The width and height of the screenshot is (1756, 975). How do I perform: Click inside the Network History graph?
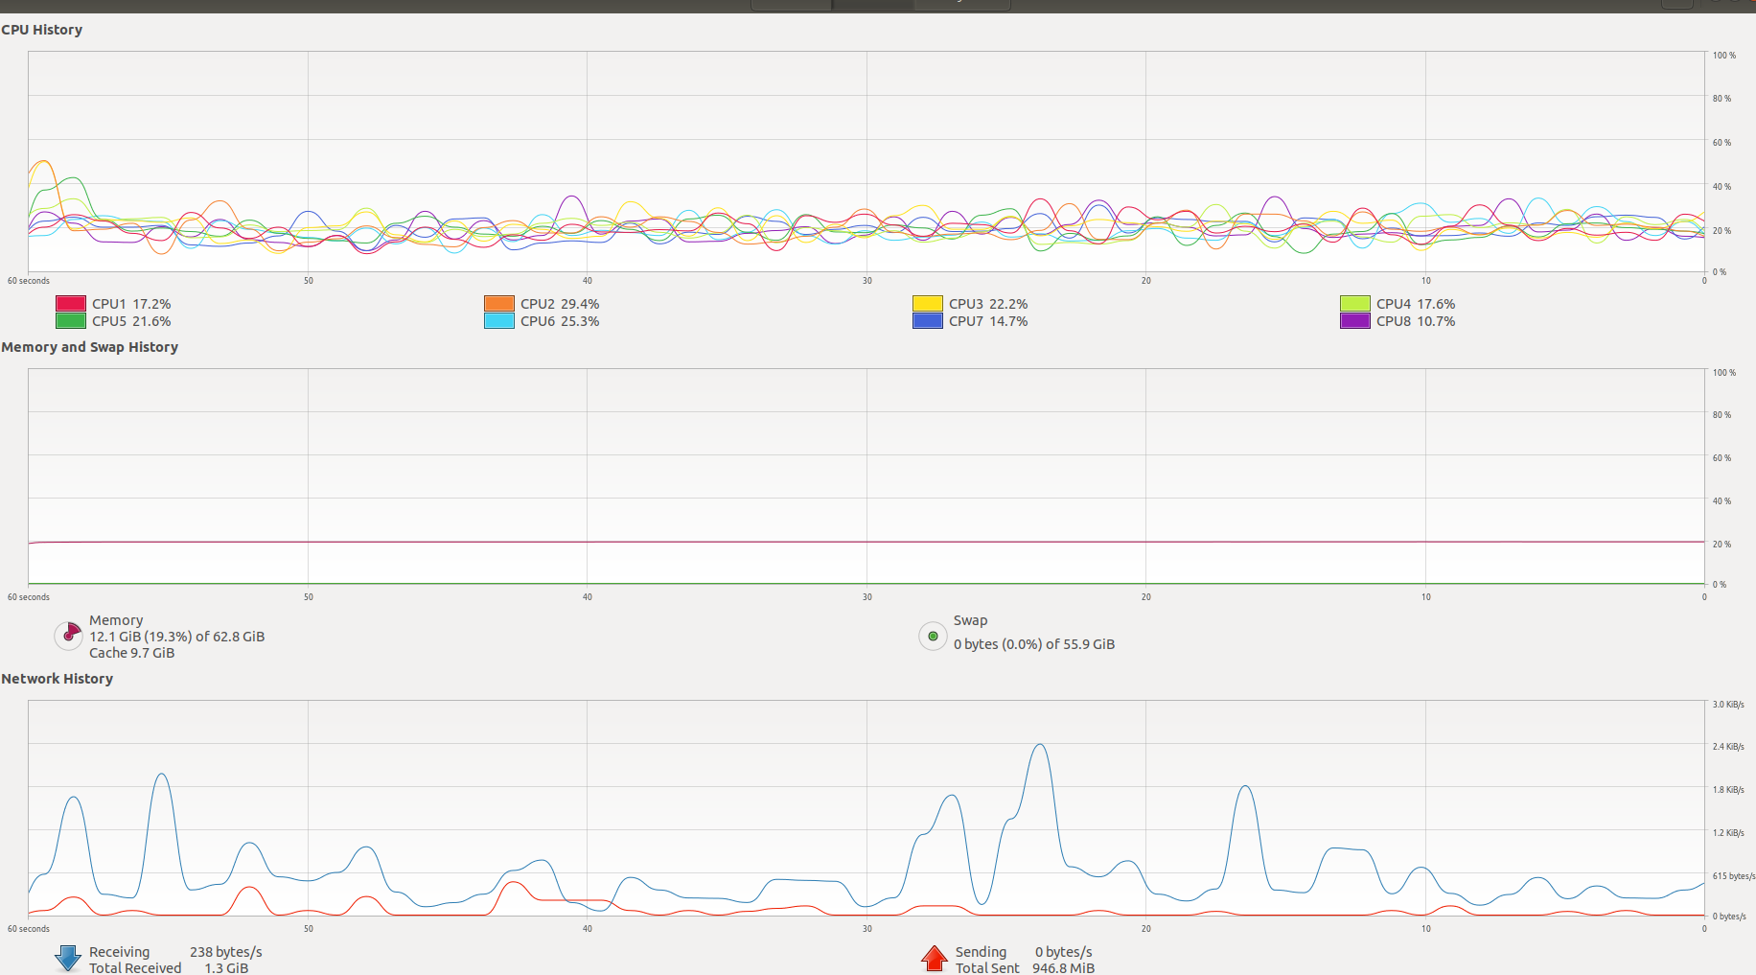click(866, 808)
